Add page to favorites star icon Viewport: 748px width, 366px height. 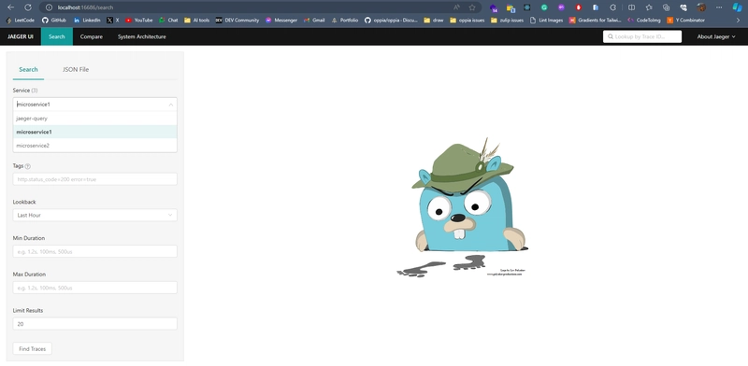[x=472, y=7]
